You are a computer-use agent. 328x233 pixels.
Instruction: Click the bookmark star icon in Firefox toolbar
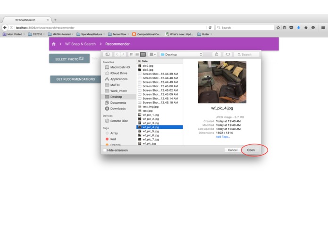tap(278, 27)
